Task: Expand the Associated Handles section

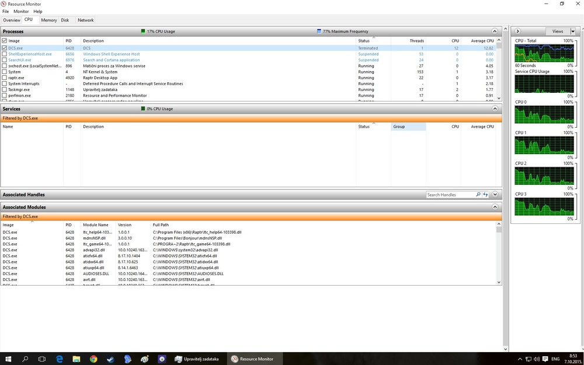Action: tap(495, 194)
